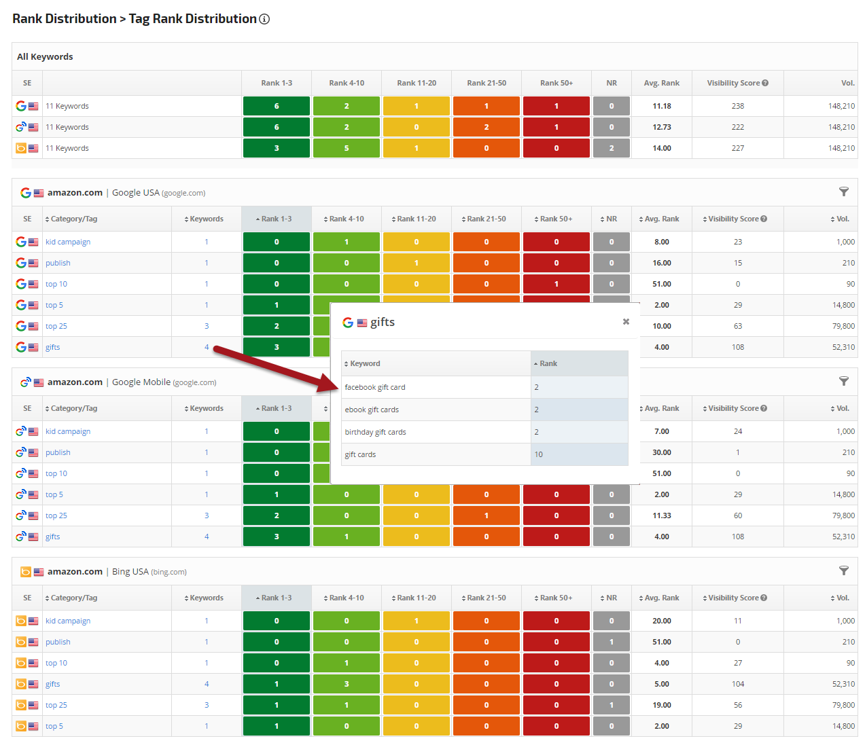
Task: Click the info icon beside Tag Rank Distribution
Action: pos(265,19)
